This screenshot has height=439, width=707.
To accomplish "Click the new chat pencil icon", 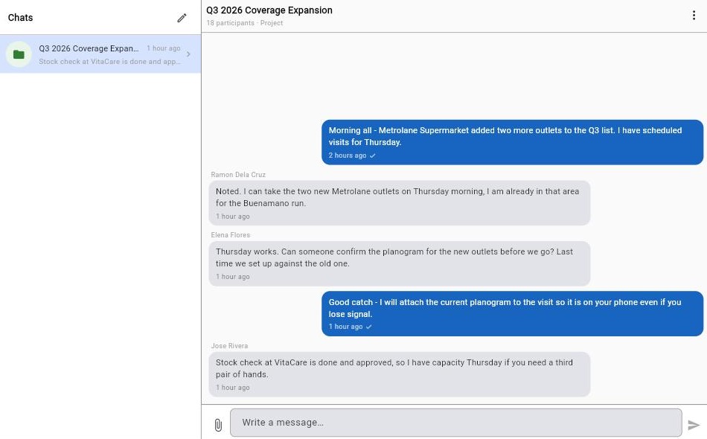I will click(x=182, y=18).
